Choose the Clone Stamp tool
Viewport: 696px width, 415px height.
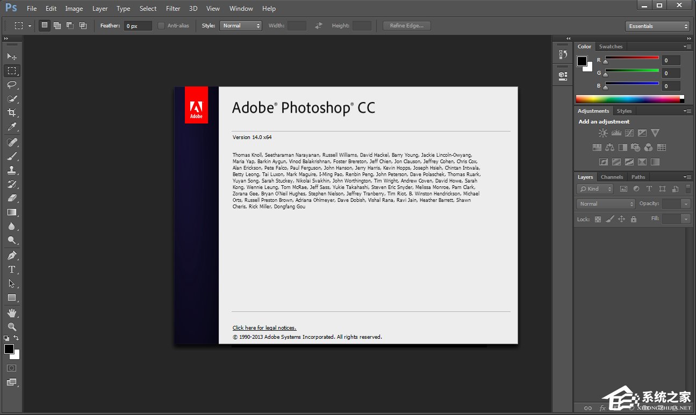click(x=12, y=169)
